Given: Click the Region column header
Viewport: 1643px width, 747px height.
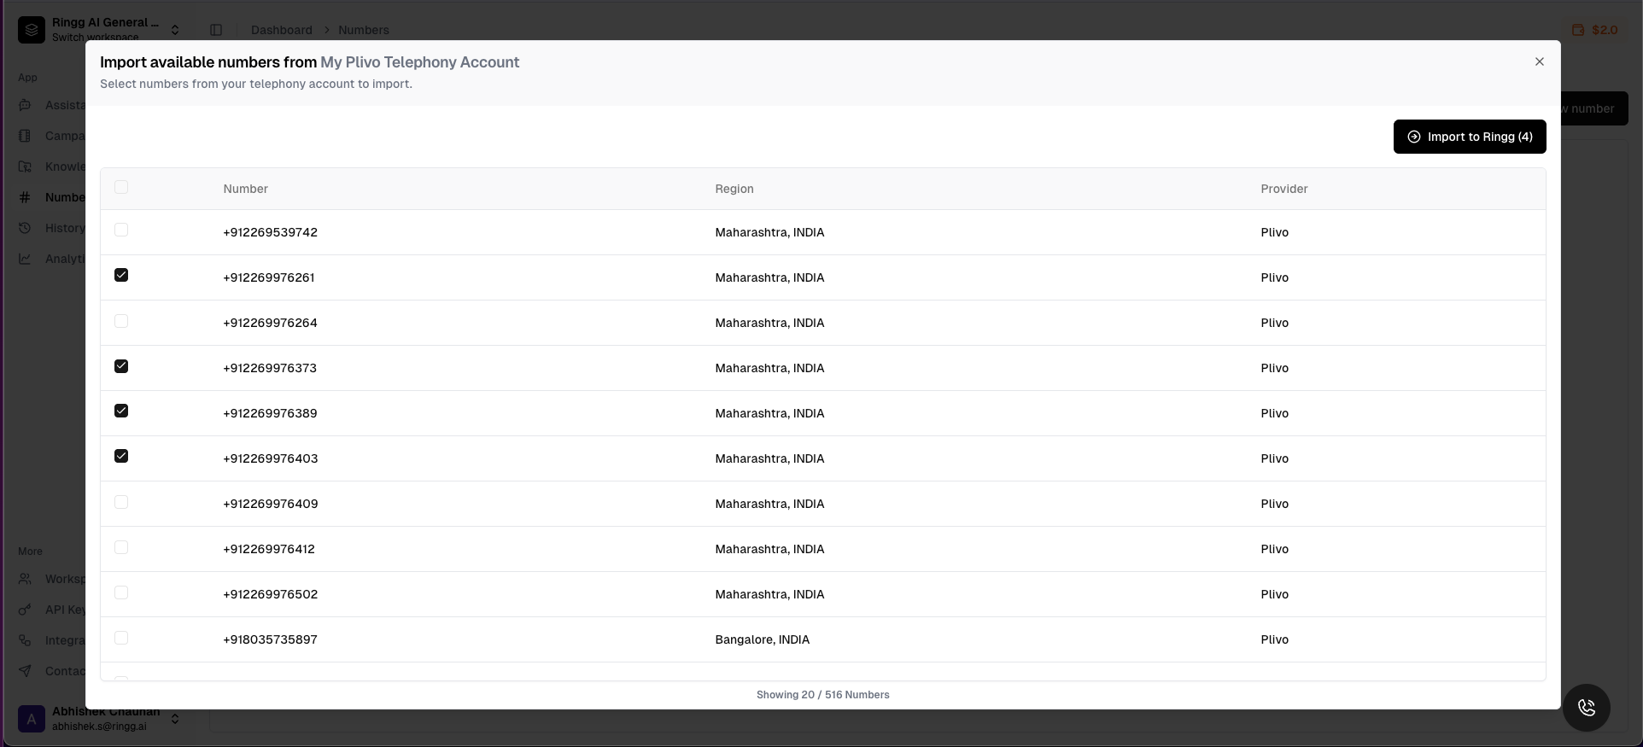Looking at the screenshot, I should pyautogui.click(x=734, y=189).
